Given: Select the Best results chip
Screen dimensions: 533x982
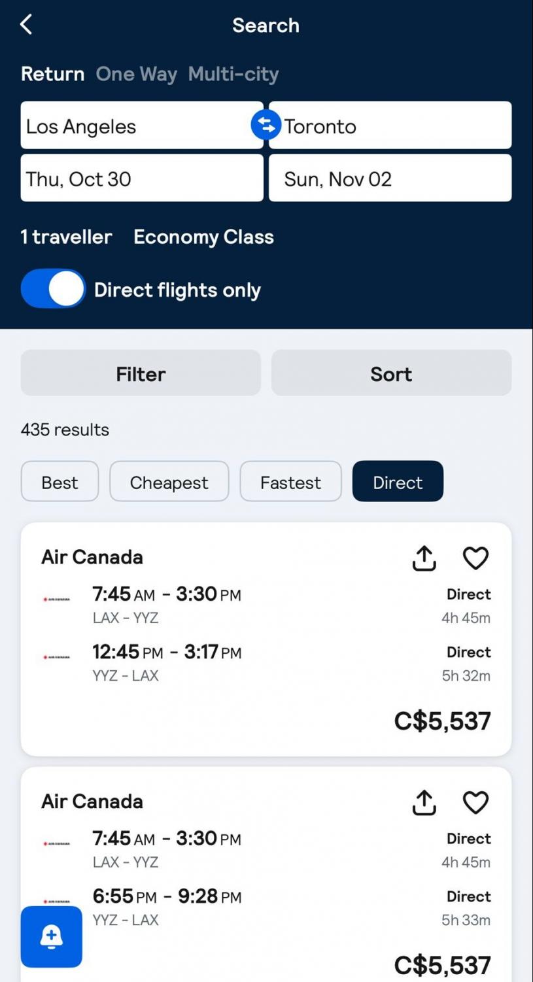Looking at the screenshot, I should [x=60, y=482].
